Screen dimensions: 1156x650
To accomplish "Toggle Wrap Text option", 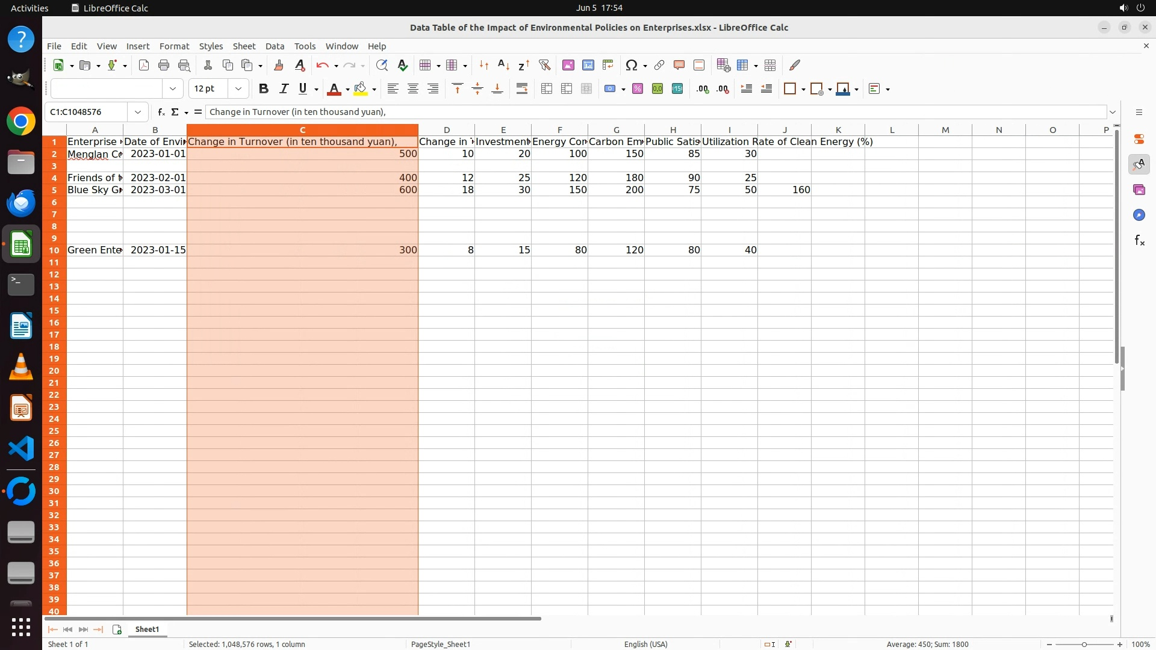I will (522, 89).
